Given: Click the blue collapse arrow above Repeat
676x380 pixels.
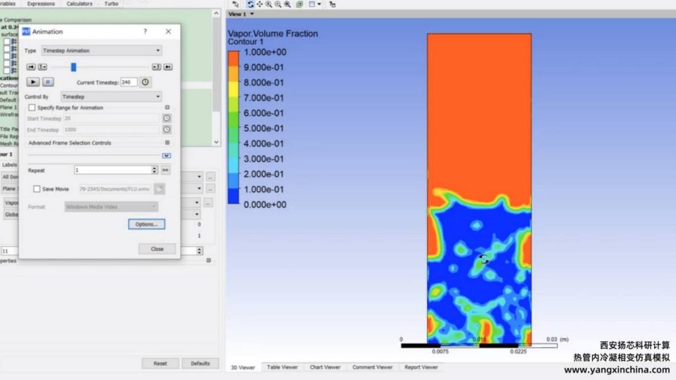Looking at the screenshot, I should click(x=166, y=156).
